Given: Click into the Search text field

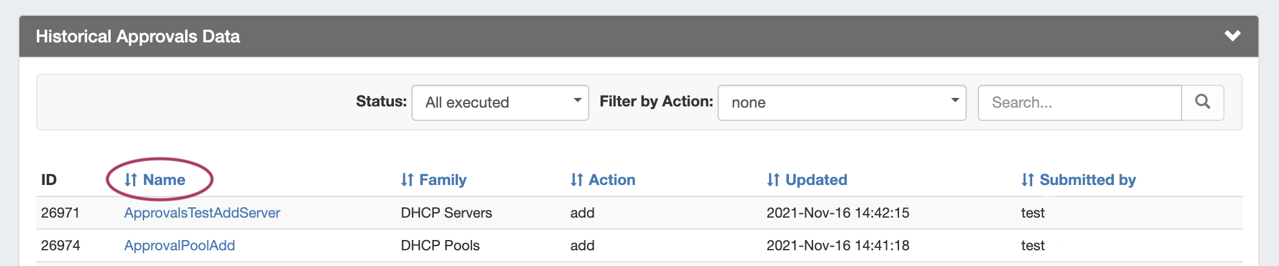Looking at the screenshot, I should 1079,103.
